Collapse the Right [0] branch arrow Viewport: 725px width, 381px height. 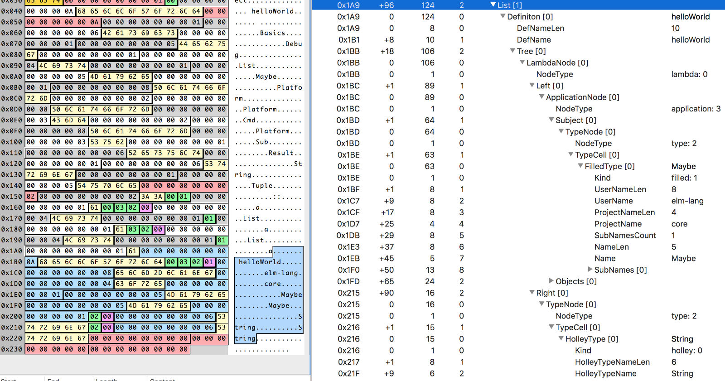pos(532,293)
